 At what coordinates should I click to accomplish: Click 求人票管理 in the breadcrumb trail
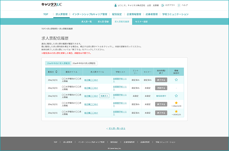coord(52,29)
